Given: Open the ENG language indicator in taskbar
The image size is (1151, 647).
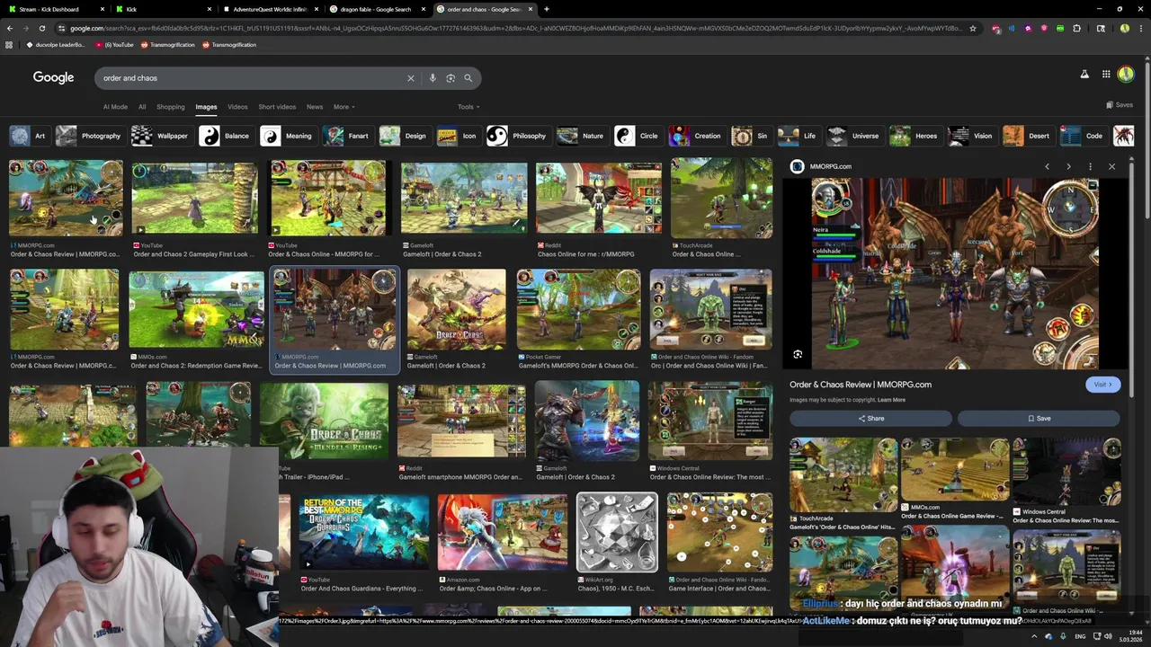Looking at the screenshot, I should pyautogui.click(x=1080, y=636).
